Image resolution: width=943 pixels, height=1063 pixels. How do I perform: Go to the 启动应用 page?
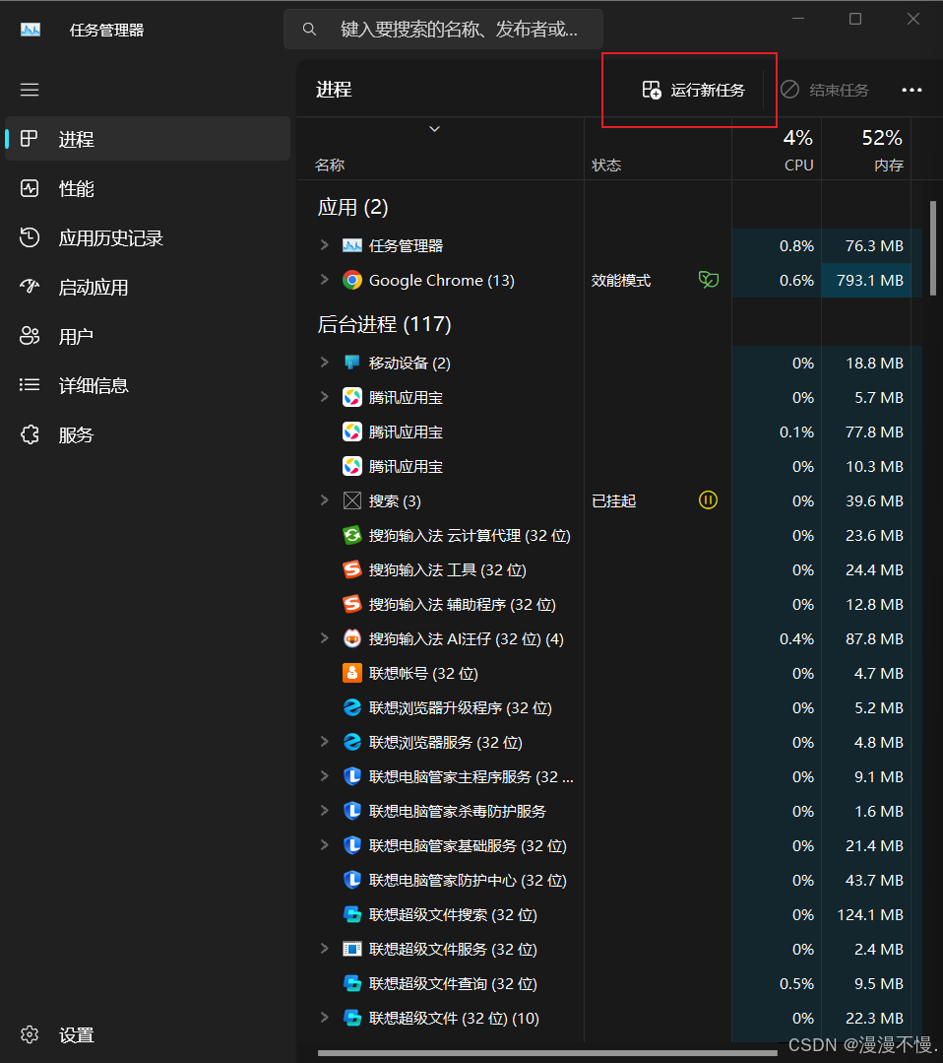tap(147, 288)
